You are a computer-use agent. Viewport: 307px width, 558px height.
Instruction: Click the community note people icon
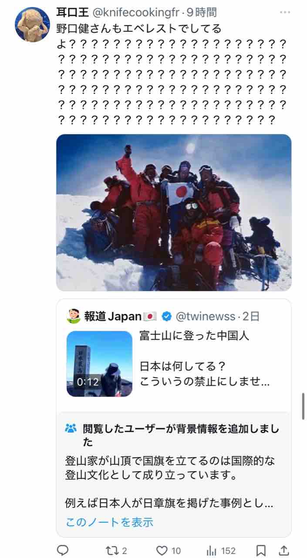(71, 428)
